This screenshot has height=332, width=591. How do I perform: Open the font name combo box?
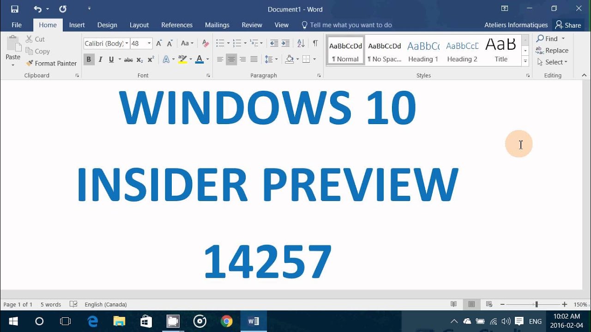tap(107, 43)
